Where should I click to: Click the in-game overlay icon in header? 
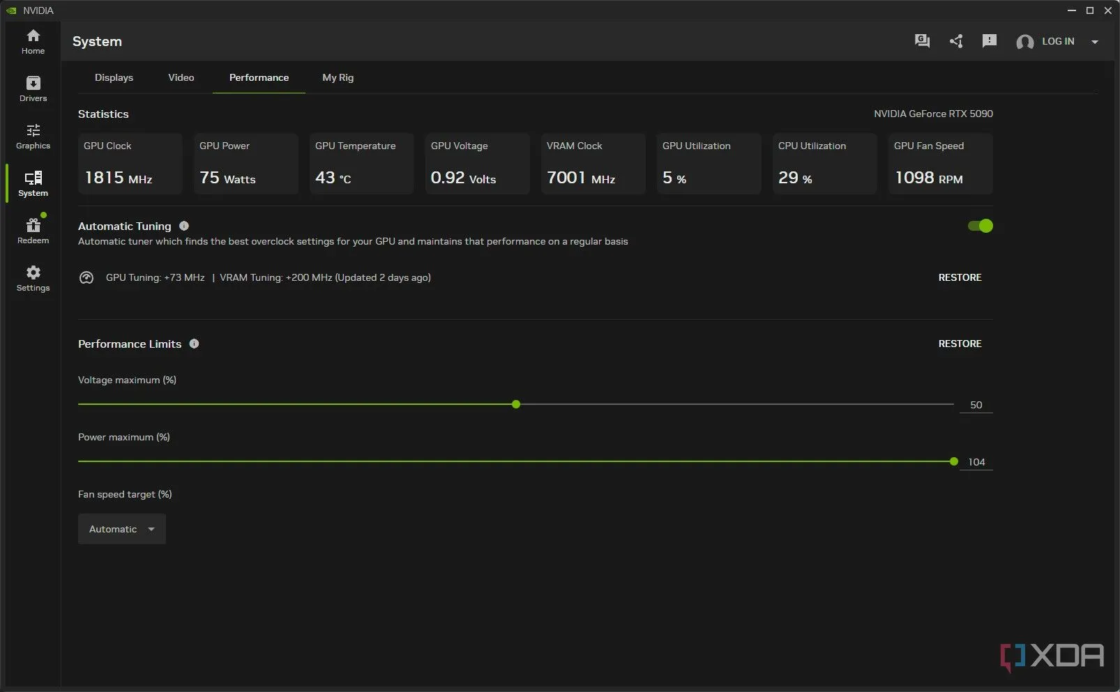(x=922, y=41)
